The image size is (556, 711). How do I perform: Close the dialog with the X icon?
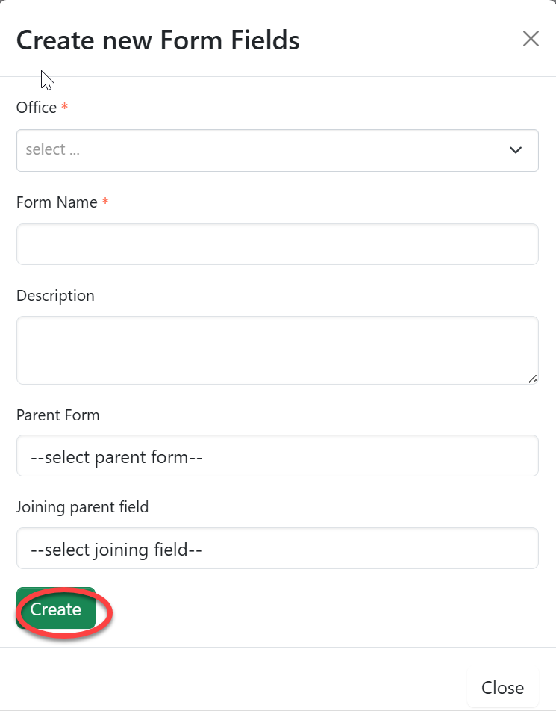(531, 39)
